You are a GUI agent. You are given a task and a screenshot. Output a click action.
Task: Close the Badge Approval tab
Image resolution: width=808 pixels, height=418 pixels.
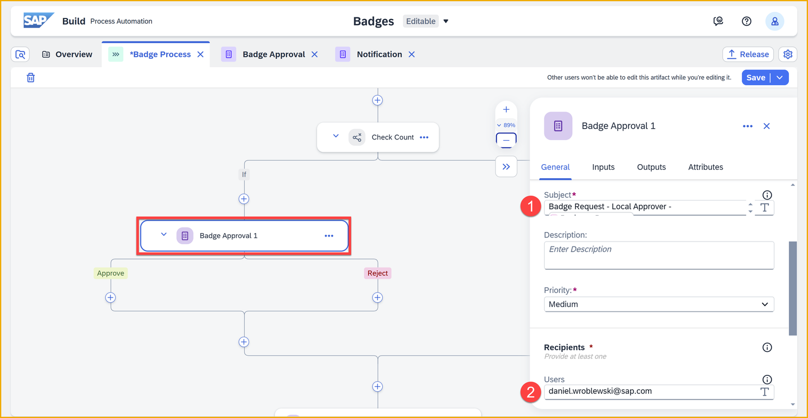(315, 54)
